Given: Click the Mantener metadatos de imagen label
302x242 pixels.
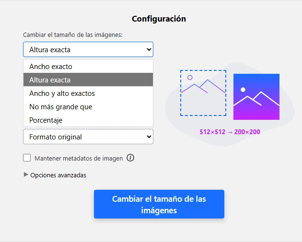Looking at the screenshot, I should point(79,158).
